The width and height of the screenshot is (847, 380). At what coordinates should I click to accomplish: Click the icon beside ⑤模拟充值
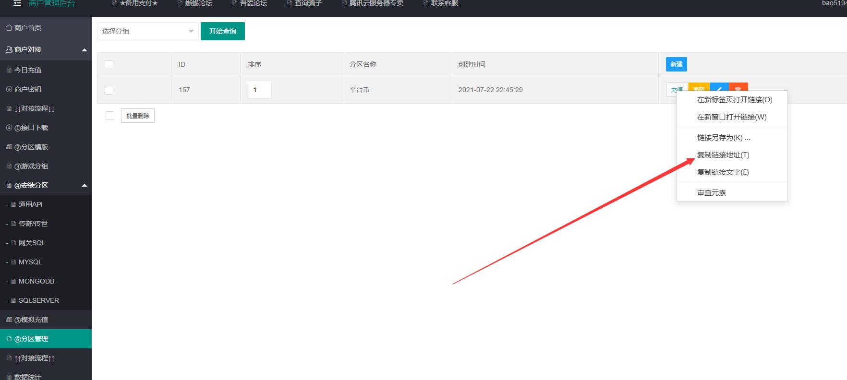[9, 320]
